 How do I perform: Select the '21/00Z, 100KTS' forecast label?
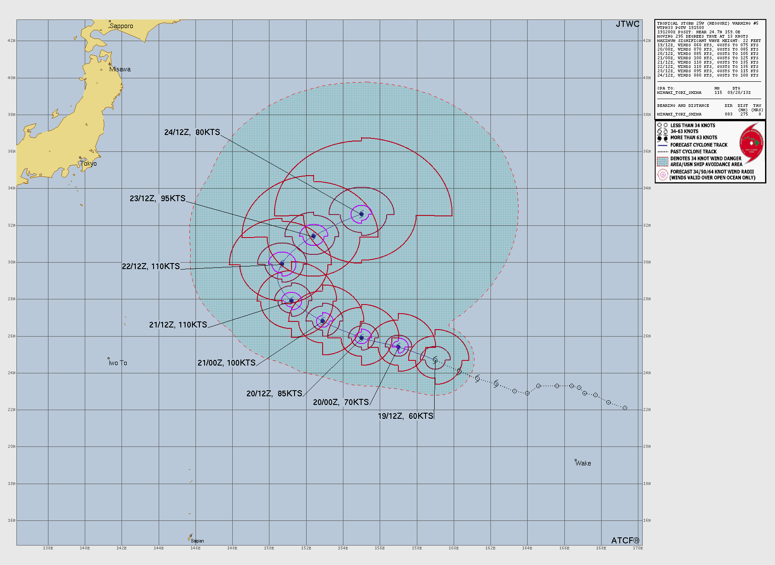[226, 363]
